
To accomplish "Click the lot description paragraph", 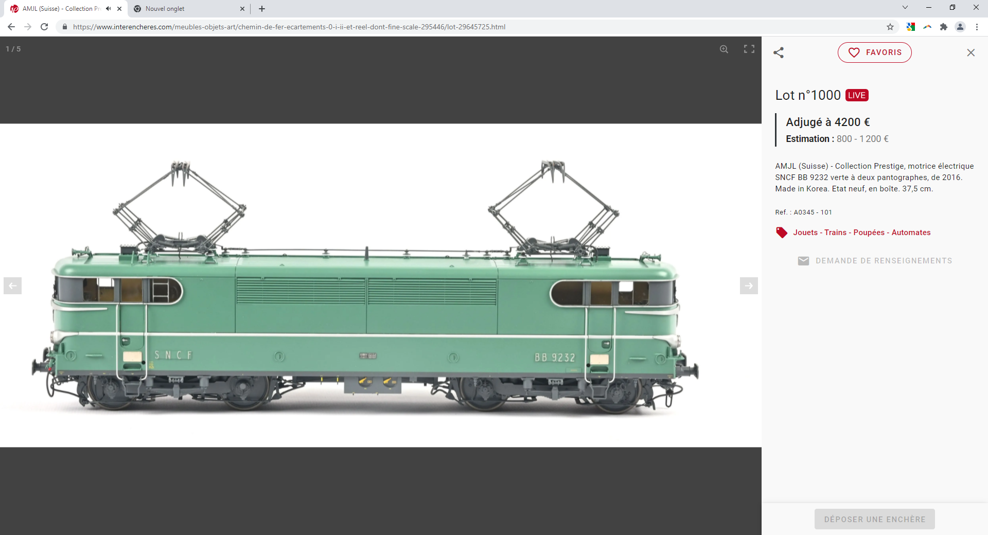I will click(874, 177).
